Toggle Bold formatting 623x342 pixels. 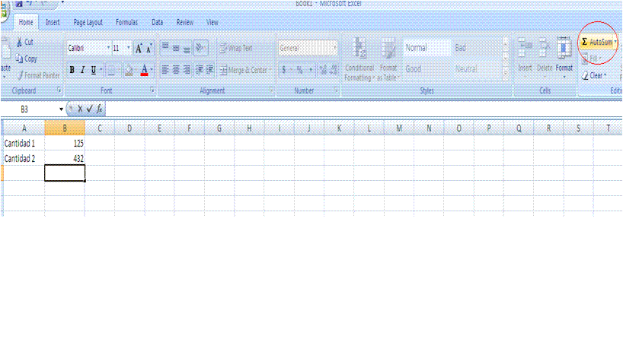tap(72, 71)
